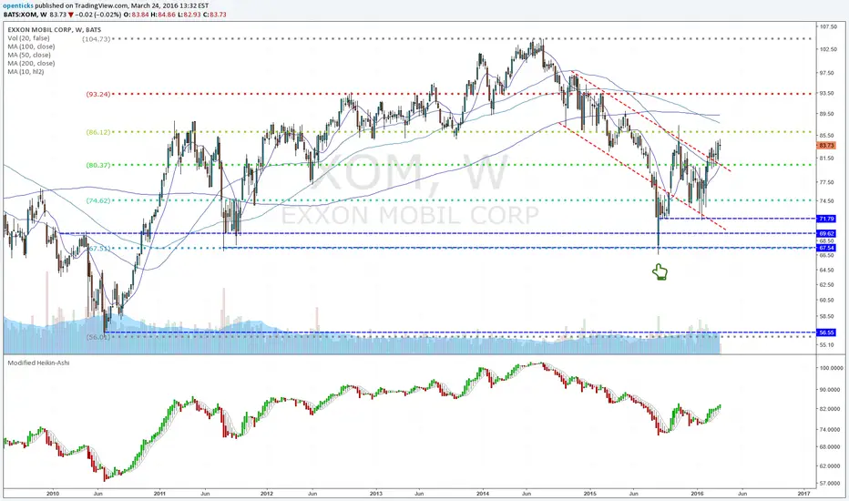Select the MA (50, close) indicator label

point(29,55)
